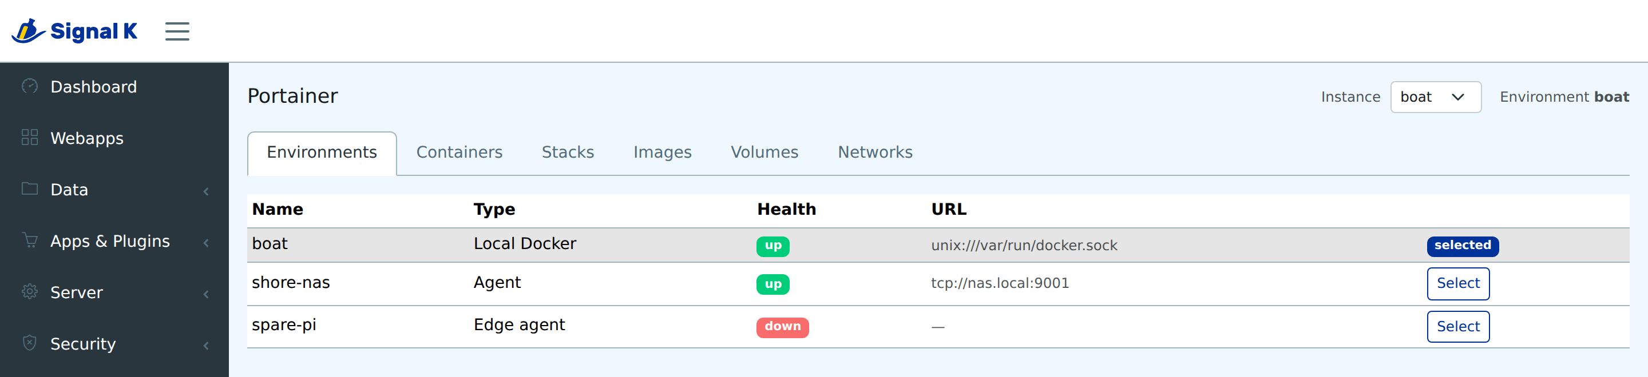Expand the Apps & Plugins chevron
Image resolution: width=1648 pixels, height=377 pixels.
tap(206, 243)
